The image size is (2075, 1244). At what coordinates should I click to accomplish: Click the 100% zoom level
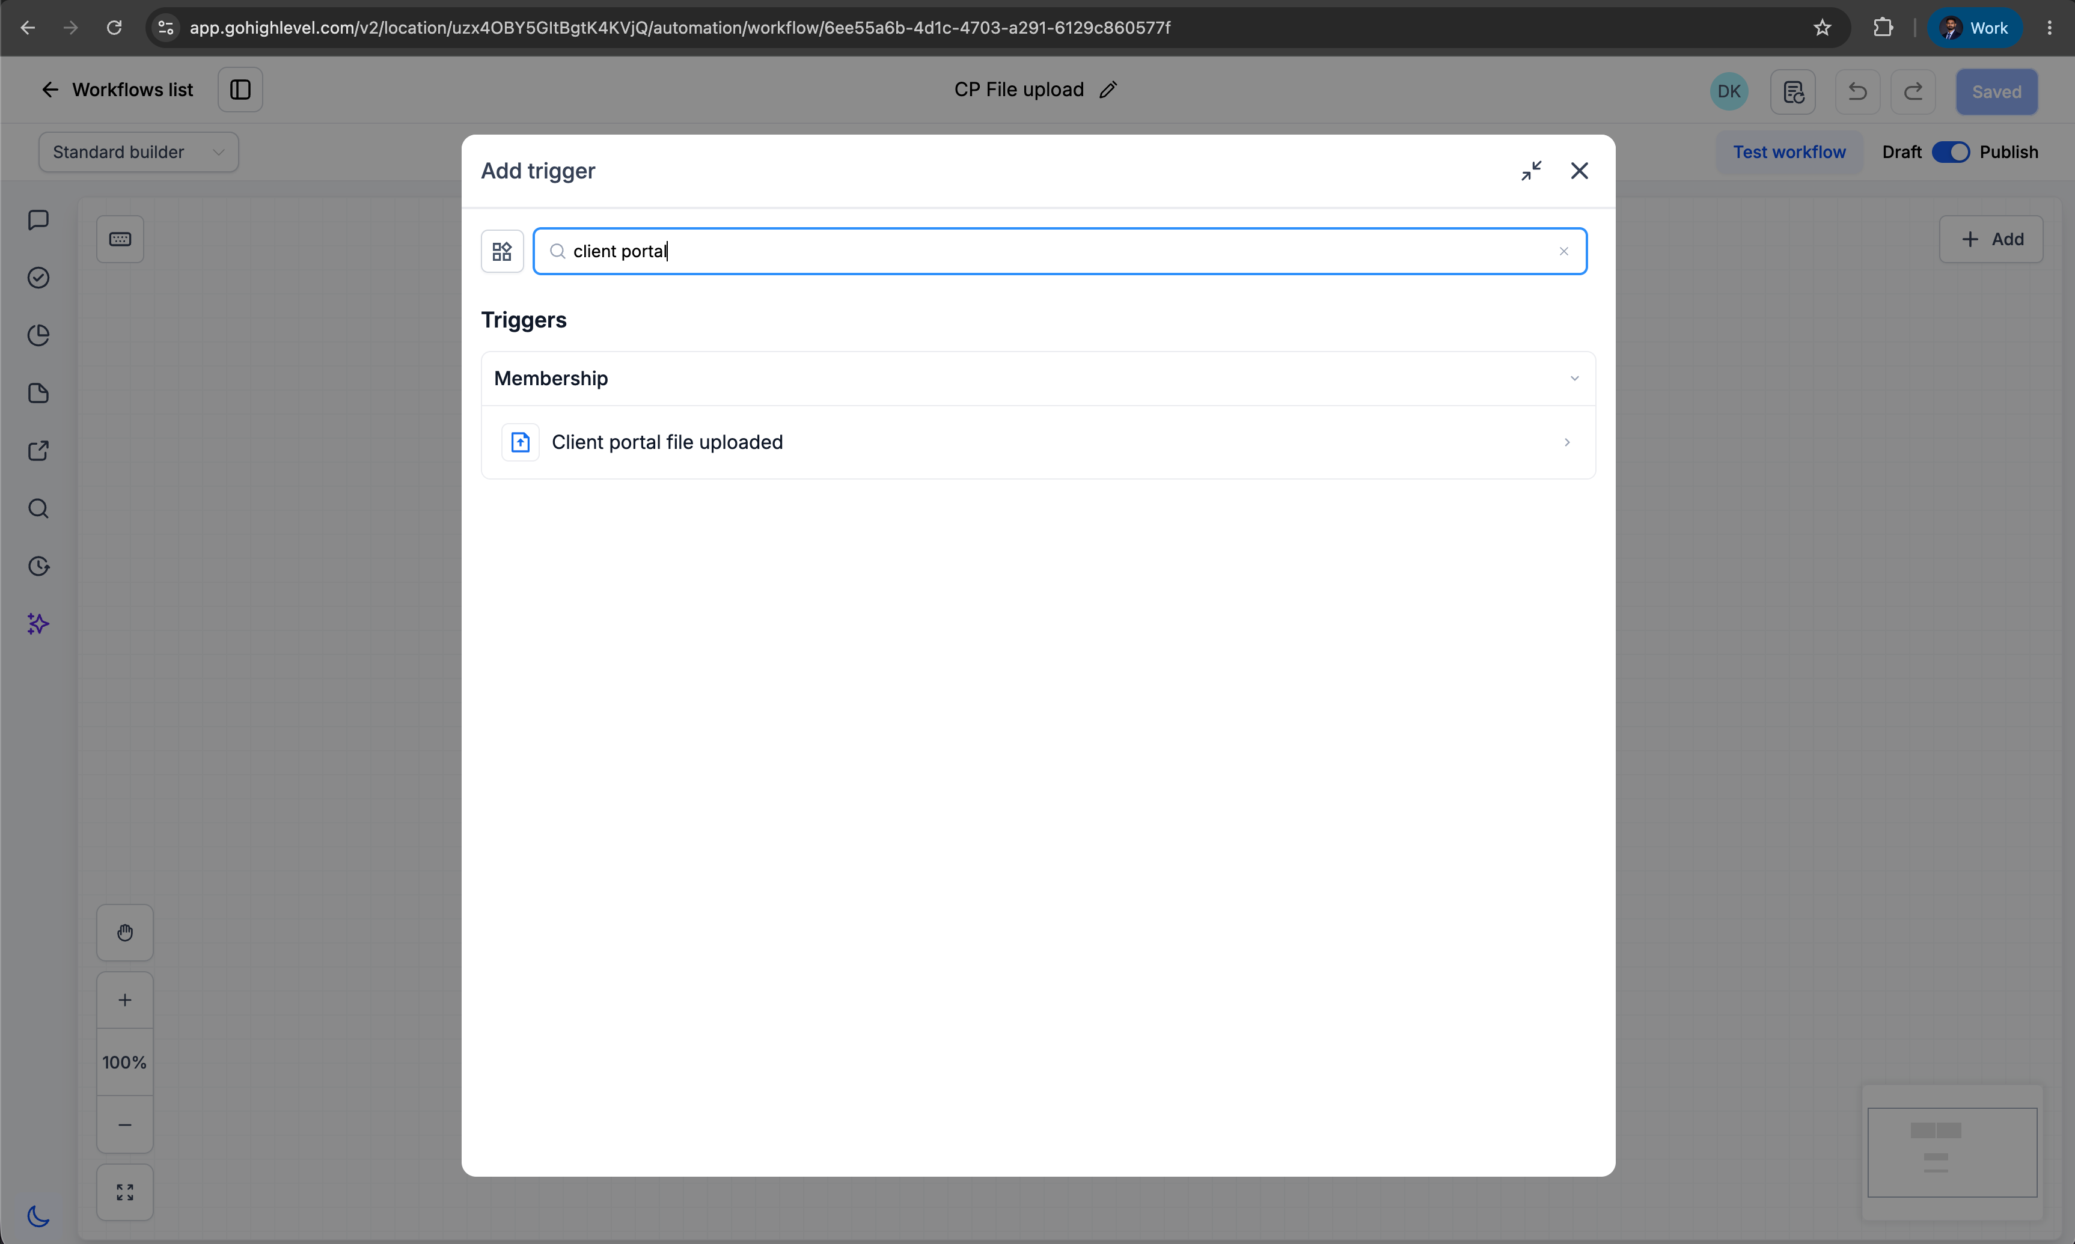point(125,1062)
